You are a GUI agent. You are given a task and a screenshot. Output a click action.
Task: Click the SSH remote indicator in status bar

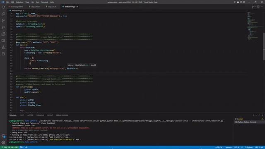(9, 147)
